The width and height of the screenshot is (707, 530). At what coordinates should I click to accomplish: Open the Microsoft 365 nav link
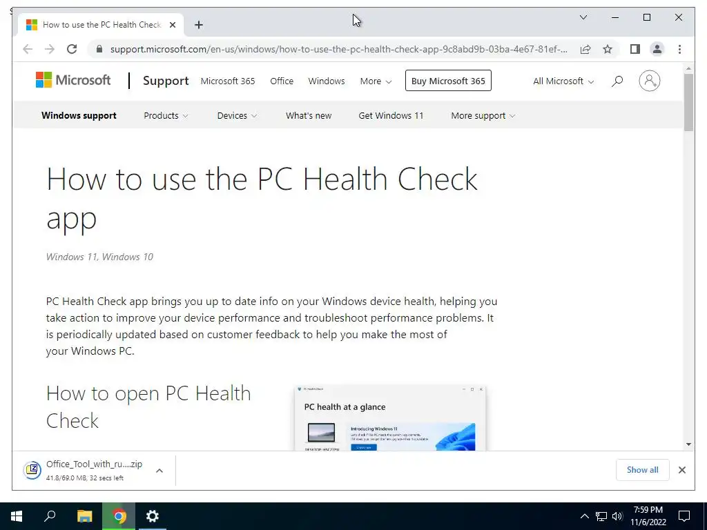tap(228, 81)
